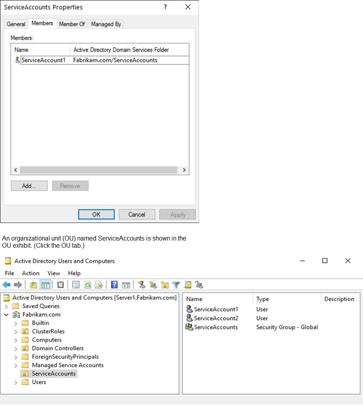Screen dimensions: 363x407
Task: Click Cancel in ServiceAccounts Properties
Action: [137, 214]
